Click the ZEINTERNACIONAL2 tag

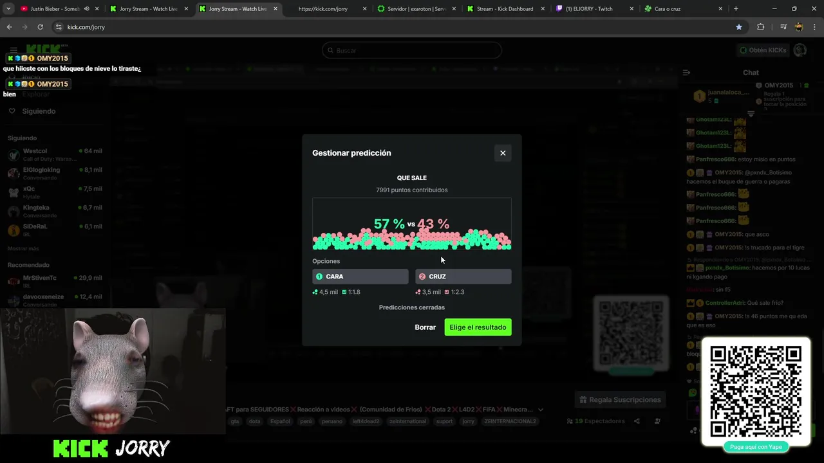click(x=510, y=421)
